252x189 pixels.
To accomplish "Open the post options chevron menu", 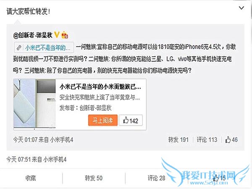I will pos(241,8).
